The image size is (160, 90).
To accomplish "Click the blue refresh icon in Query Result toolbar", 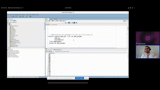I will [x=49, y=51].
